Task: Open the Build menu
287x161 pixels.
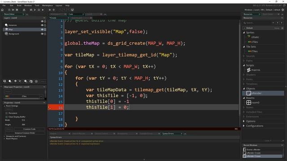Action: (x=19, y=5)
